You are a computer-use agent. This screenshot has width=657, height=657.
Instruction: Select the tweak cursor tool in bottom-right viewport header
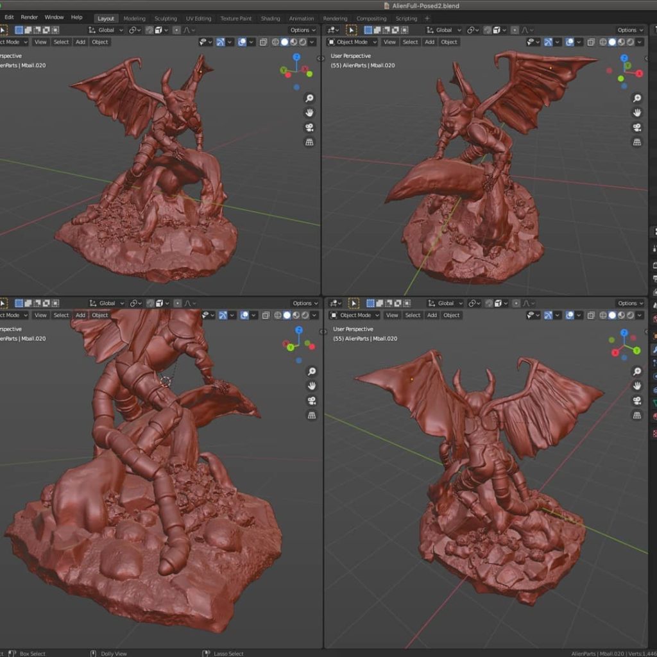coord(354,303)
